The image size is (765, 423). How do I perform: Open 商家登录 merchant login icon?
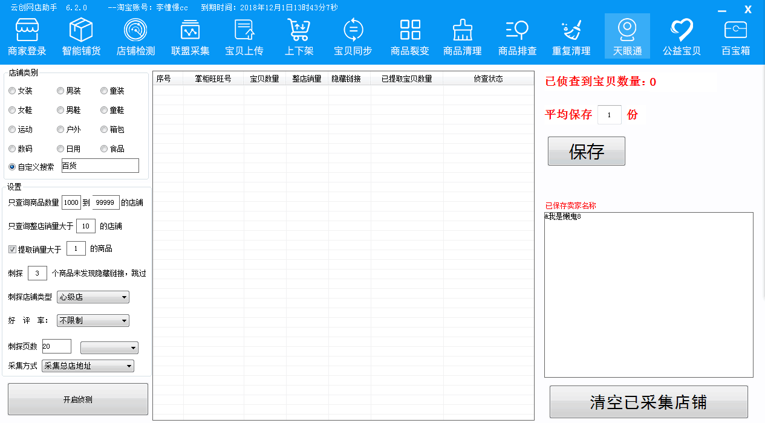coord(27,37)
